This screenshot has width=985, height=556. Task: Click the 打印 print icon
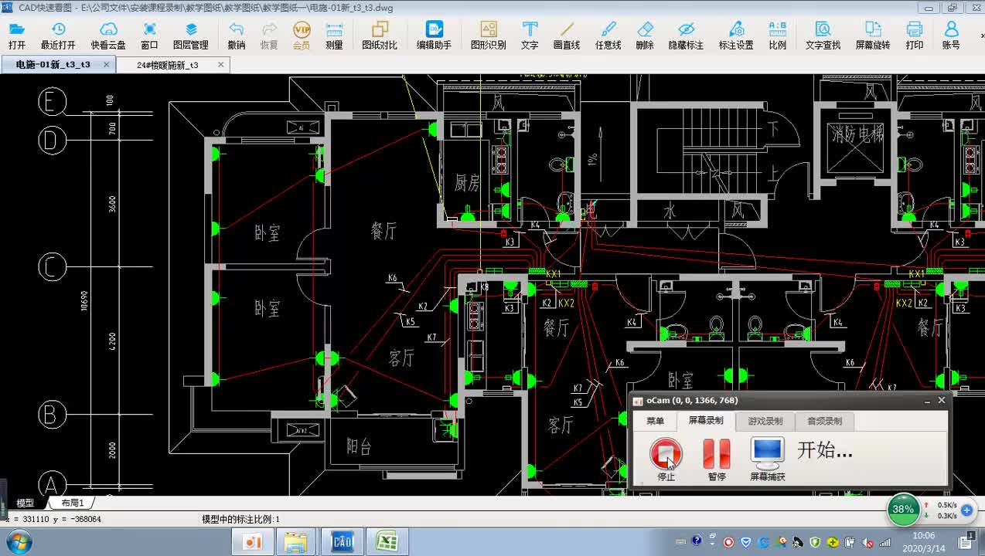tap(915, 35)
